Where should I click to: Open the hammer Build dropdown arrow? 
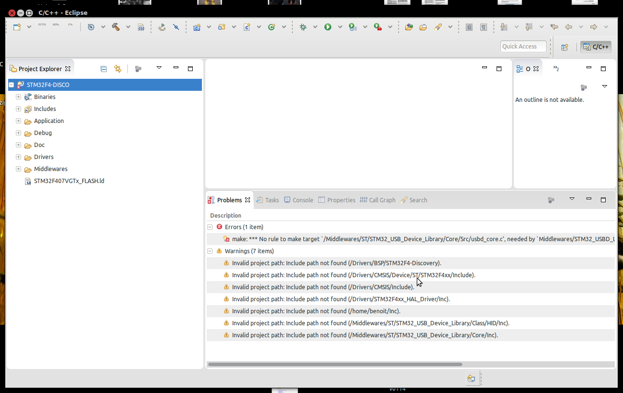pyautogui.click(x=128, y=27)
